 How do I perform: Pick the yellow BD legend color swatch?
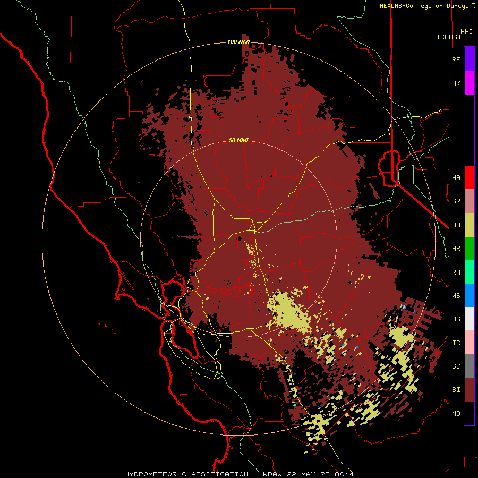click(x=469, y=225)
